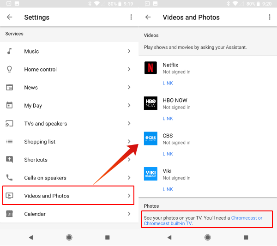Screen dimensions: 277x246
Task: Select the Videos and Photos entry
Action: (x=68, y=195)
